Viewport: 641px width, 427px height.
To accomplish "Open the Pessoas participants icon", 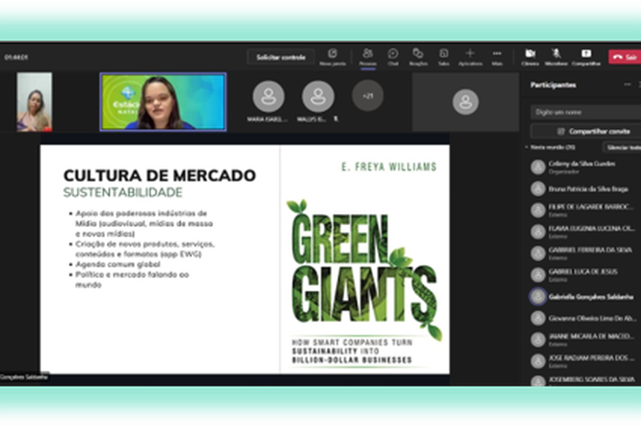I will pyautogui.click(x=368, y=56).
